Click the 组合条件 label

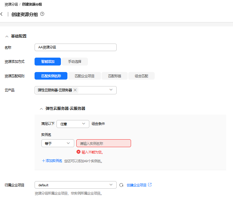98,124
